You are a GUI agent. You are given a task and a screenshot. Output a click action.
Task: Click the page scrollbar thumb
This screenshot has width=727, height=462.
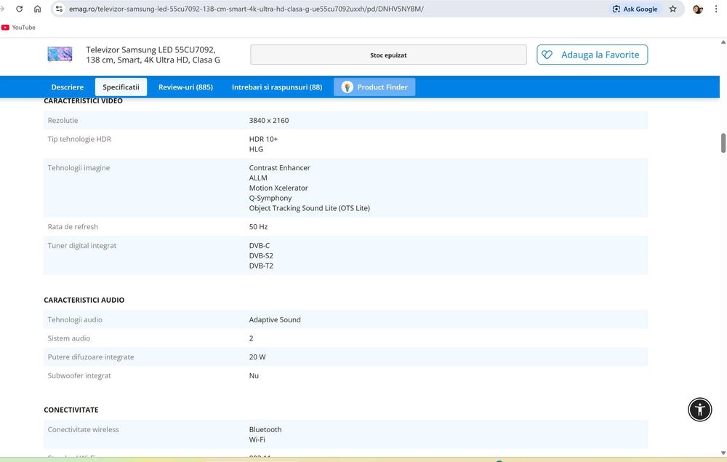tap(723, 143)
